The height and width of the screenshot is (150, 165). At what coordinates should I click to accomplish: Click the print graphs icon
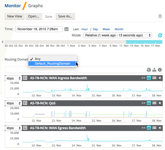tap(149, 70)
